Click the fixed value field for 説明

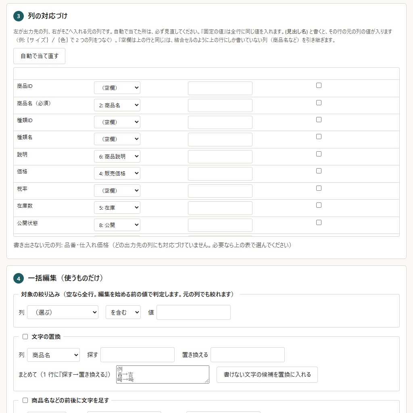(x=220, y=157)
